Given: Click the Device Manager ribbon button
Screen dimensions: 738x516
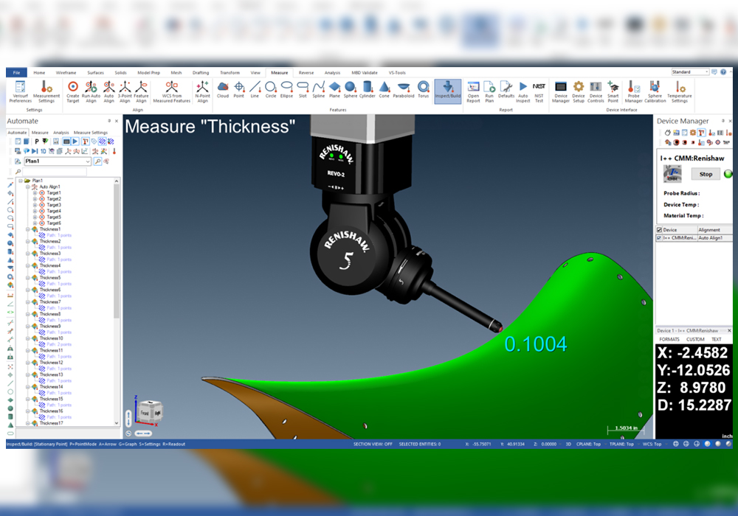Looking at the screenshot, I should point(561,91).
